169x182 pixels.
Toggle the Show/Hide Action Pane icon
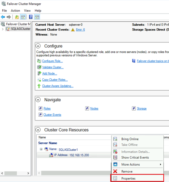point(37,17)
